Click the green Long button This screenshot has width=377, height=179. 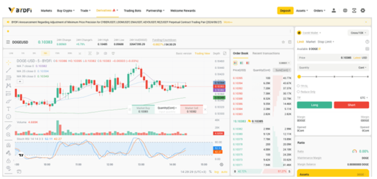point(314,105)
